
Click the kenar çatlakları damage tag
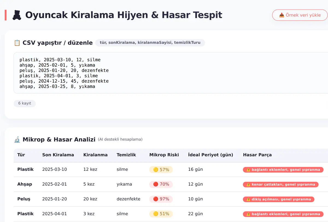(281, 184)
